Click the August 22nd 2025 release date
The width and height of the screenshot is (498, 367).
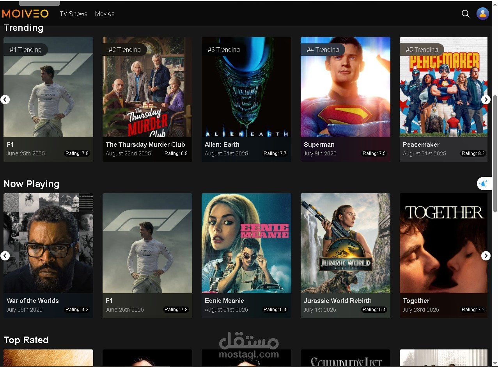(x=128, y=153)
